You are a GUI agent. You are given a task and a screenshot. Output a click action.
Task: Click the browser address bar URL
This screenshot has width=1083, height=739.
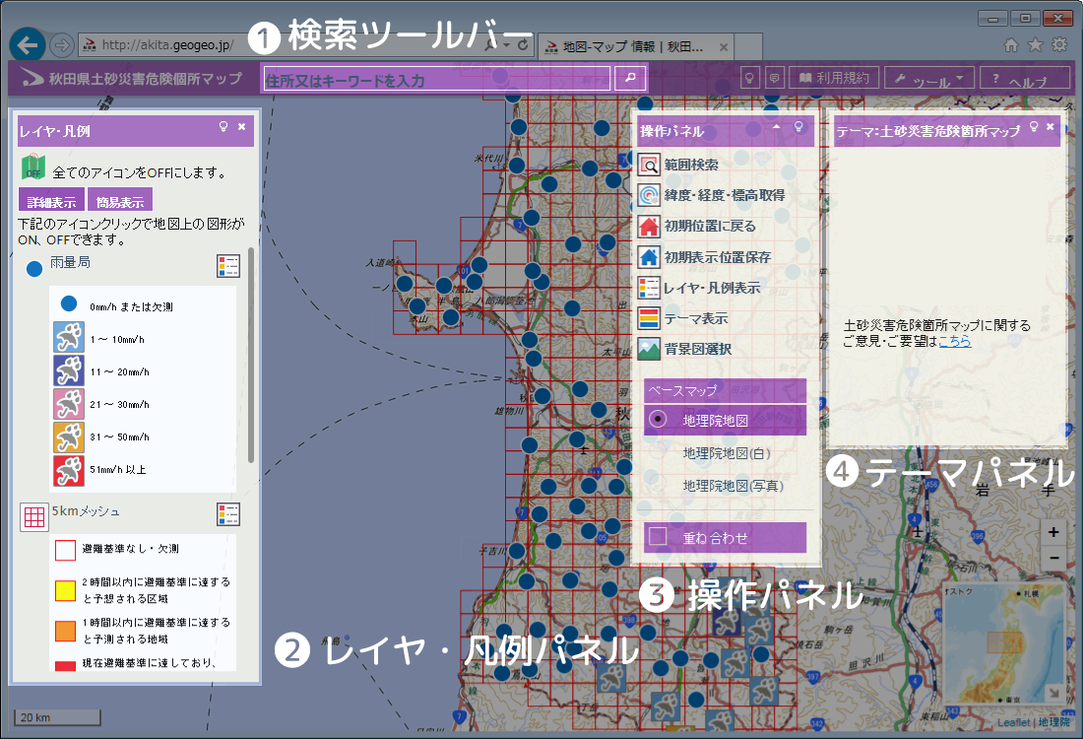[167, 45]
